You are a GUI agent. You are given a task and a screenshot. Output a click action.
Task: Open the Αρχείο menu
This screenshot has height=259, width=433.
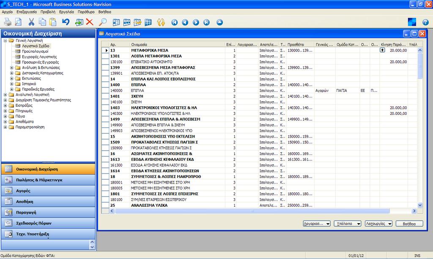click(8, 12)
